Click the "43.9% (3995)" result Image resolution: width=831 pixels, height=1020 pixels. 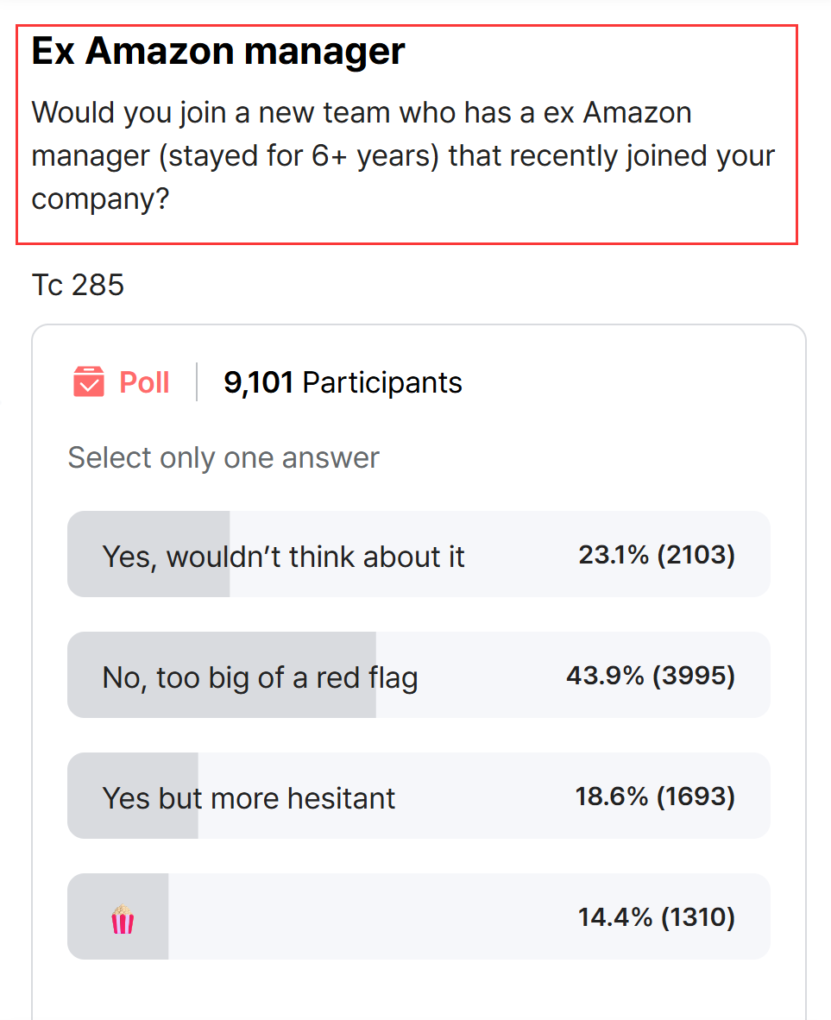click(x=651, y=675)
